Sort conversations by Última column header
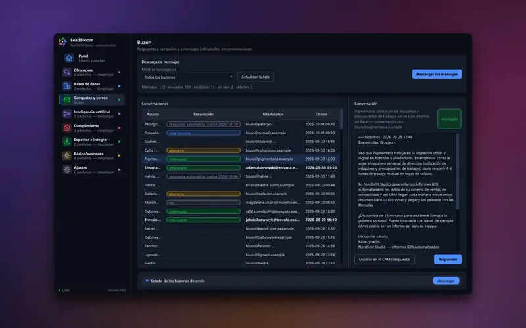Screen dimensions: 526x328 tap(321, 114)
